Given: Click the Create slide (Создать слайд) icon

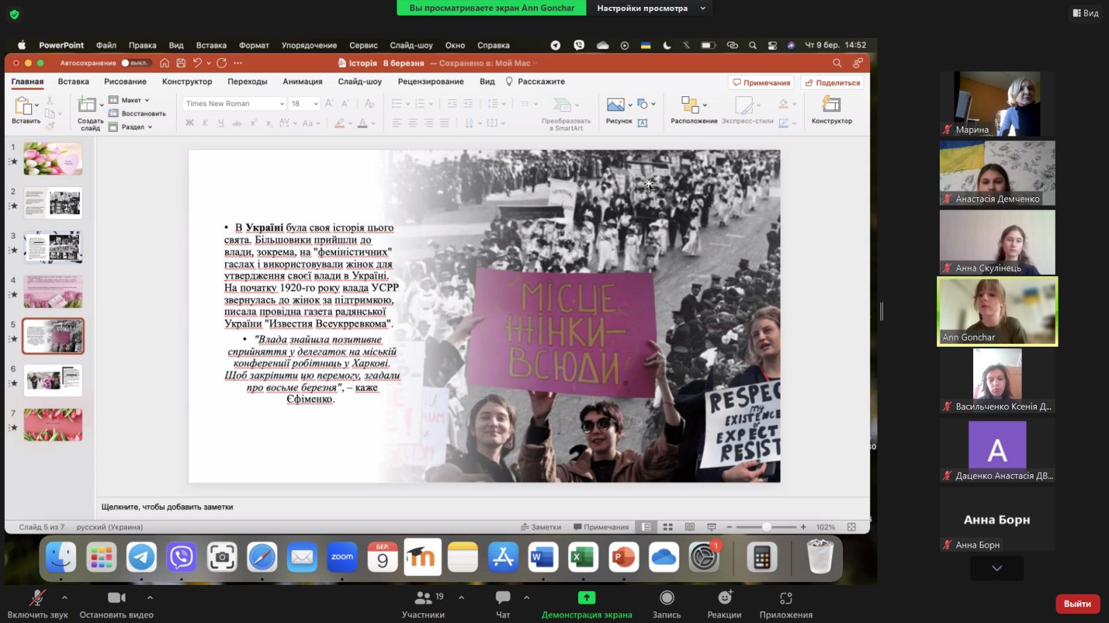Looking at the screenshot, I should [87, 105].
